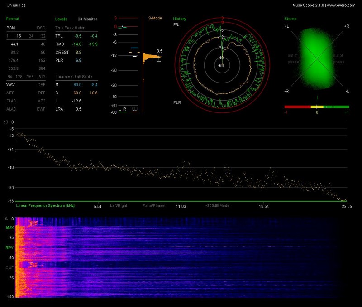Click the PLR value 6.8
The image size is (362, 307).
click(x=78, y=60)
